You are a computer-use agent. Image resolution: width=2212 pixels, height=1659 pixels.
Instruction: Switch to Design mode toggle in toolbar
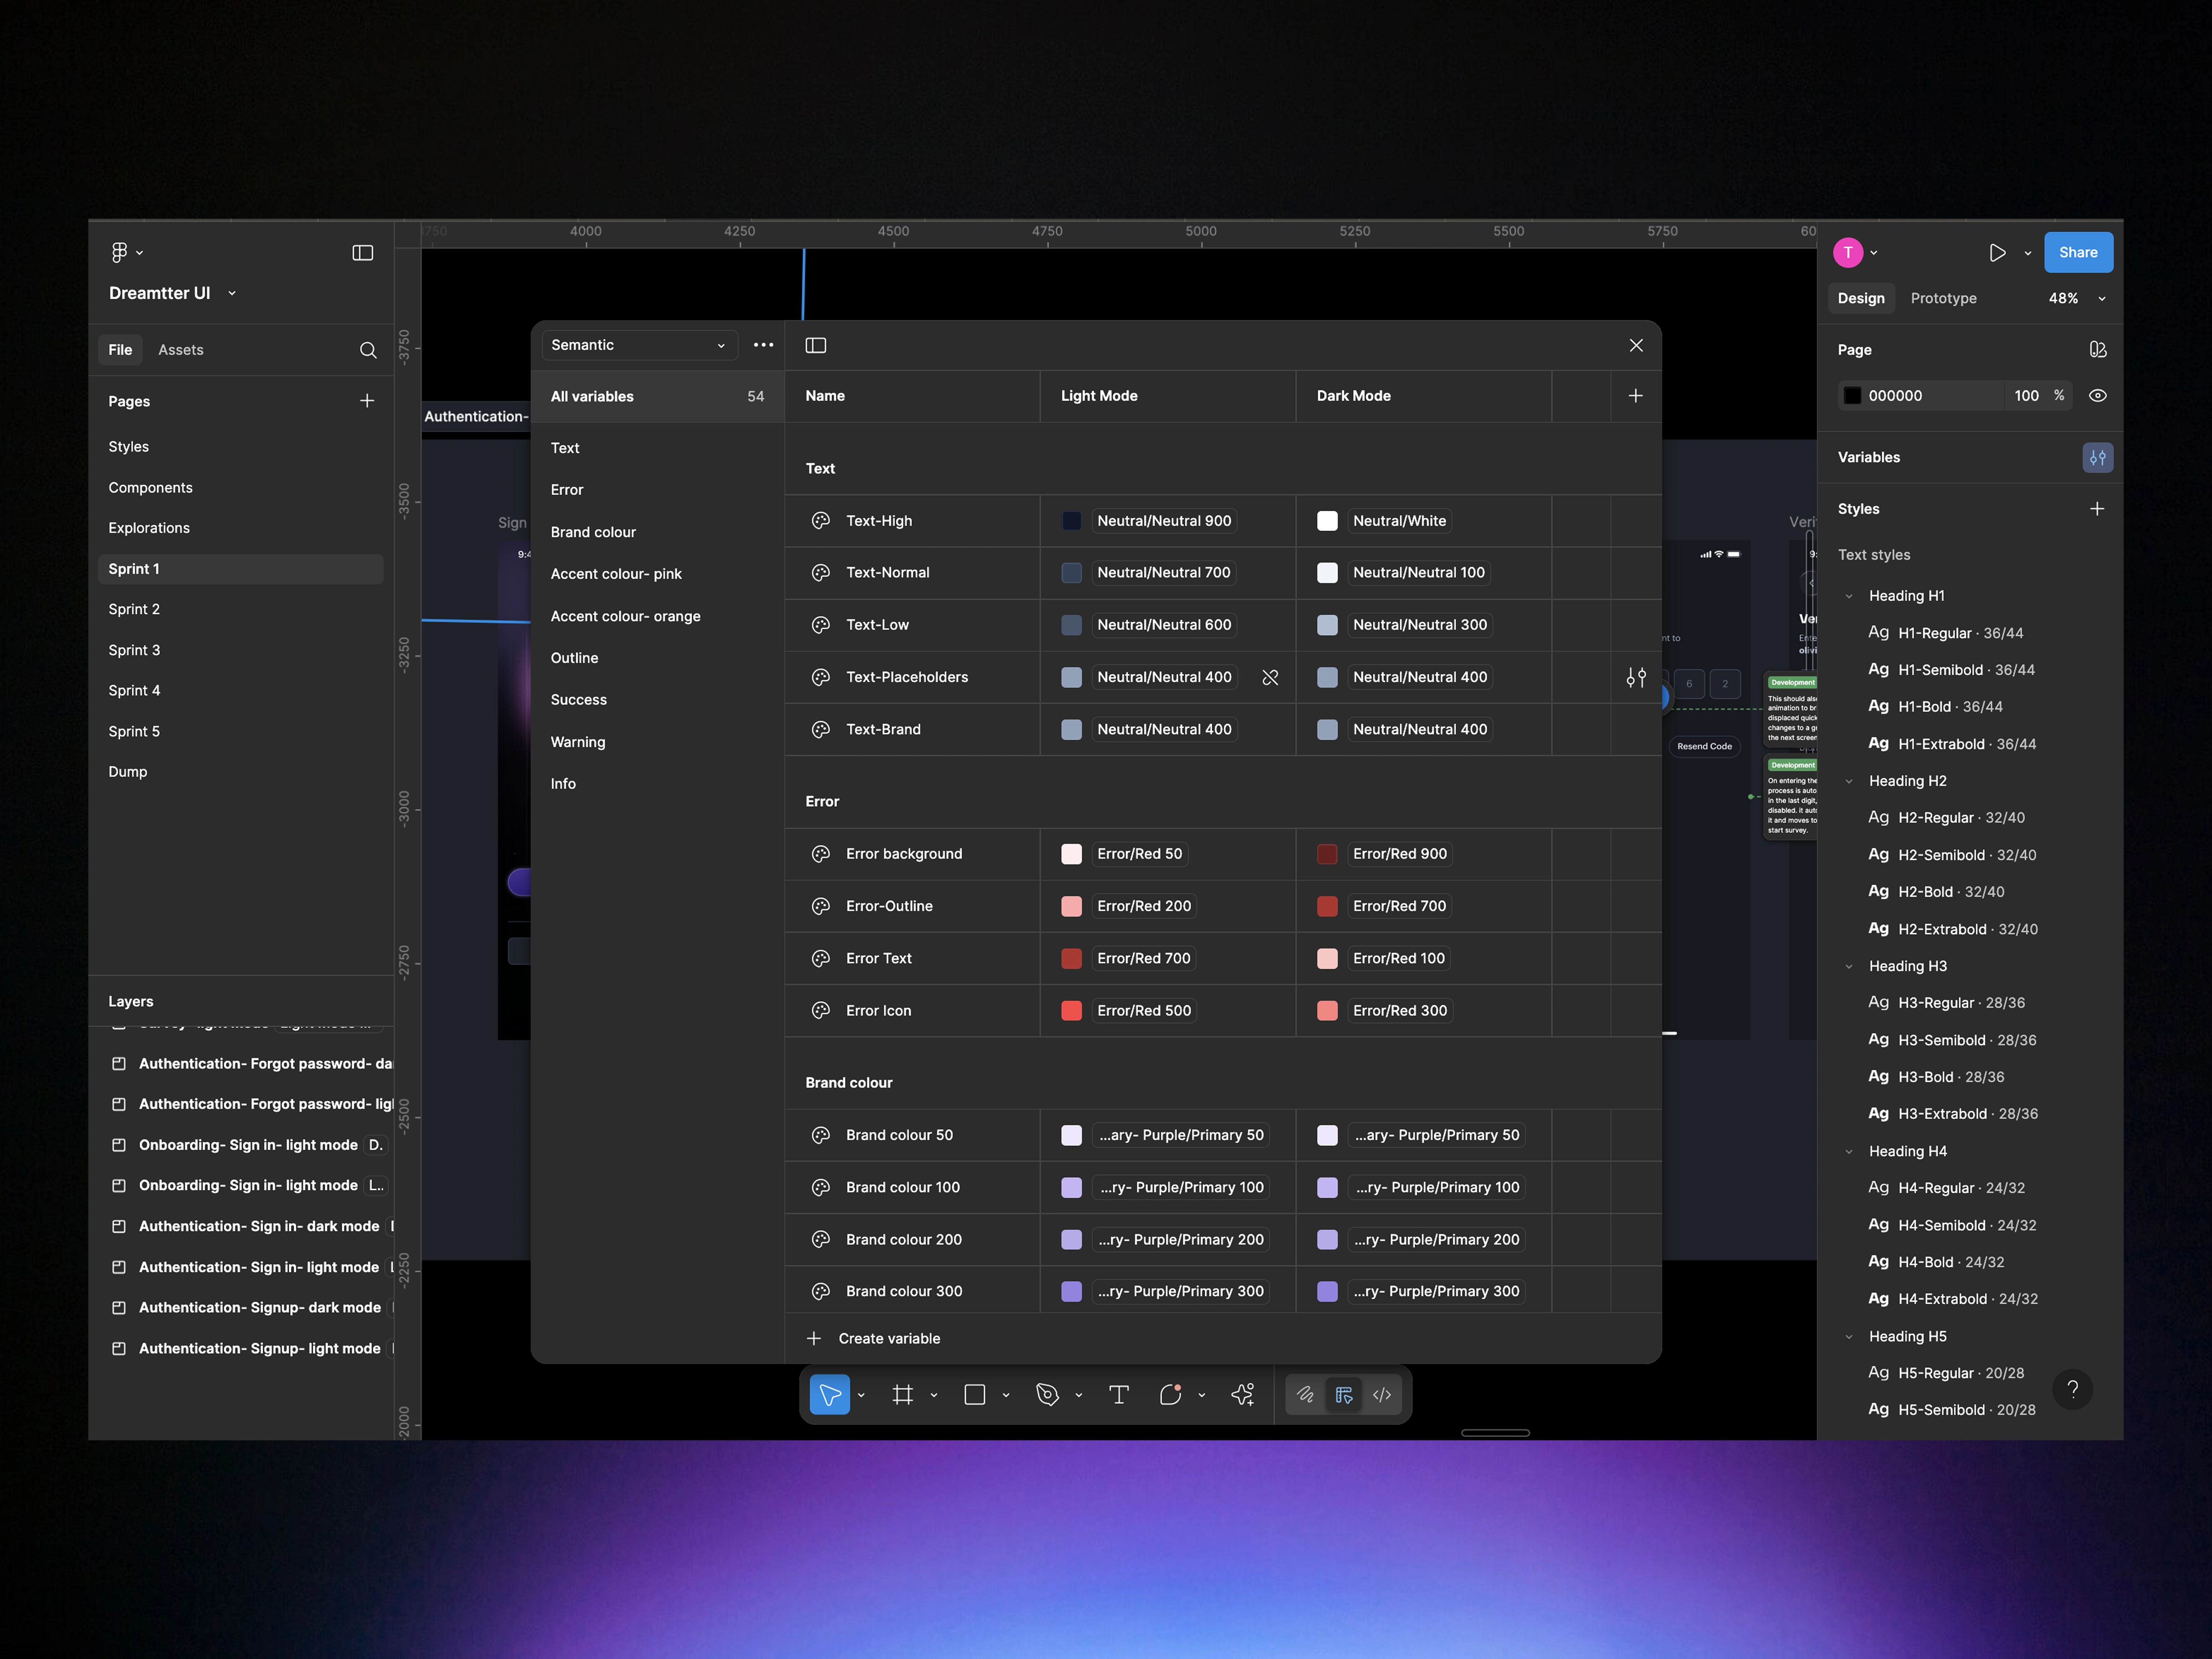pyautogui.click(x=1344, y=1395)
